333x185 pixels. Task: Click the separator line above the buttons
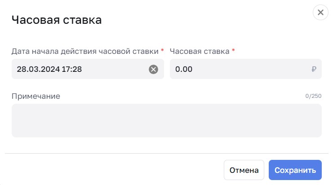[x=166, y=154]
